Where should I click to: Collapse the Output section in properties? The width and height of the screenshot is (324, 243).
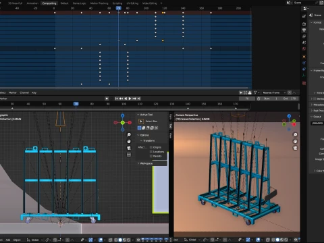tap(316, 117)
